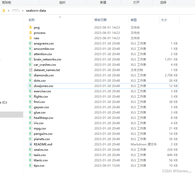Open the 组织 ribbon group
Screen dimensions: 195x175
[x=62, y=2]
